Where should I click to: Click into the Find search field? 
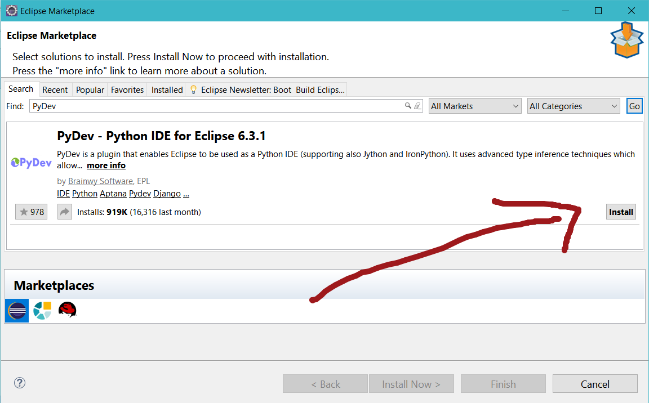click(x=214, y=106)
